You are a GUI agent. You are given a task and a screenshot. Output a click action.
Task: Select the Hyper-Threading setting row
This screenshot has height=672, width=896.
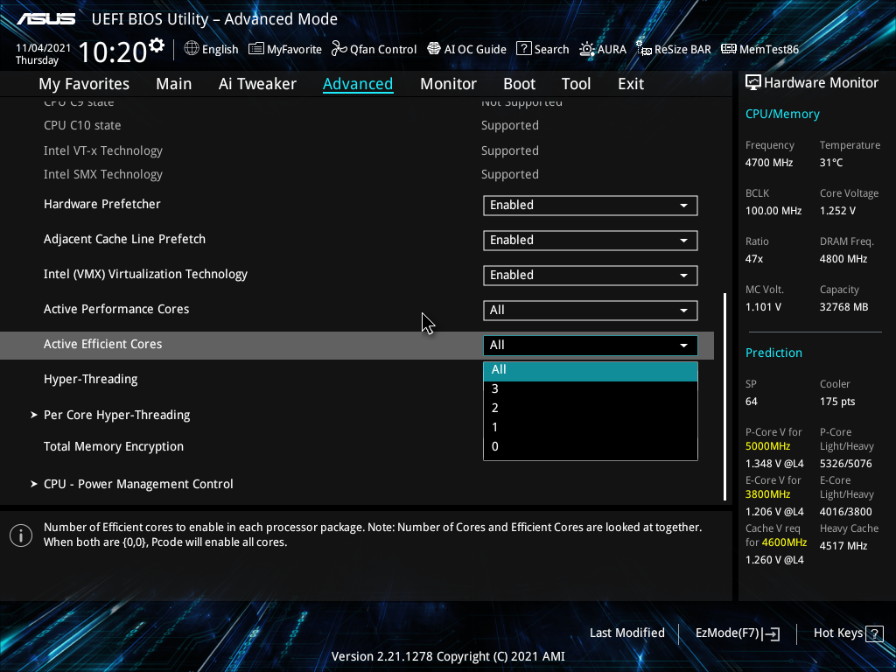click(91, 380)
